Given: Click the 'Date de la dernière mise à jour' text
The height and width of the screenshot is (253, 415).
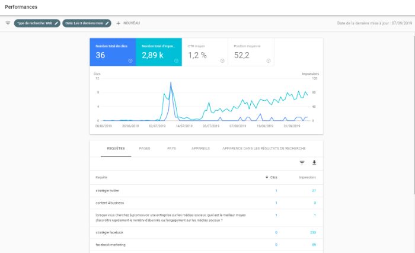Looking at the screenshot, I should (375, 23).
